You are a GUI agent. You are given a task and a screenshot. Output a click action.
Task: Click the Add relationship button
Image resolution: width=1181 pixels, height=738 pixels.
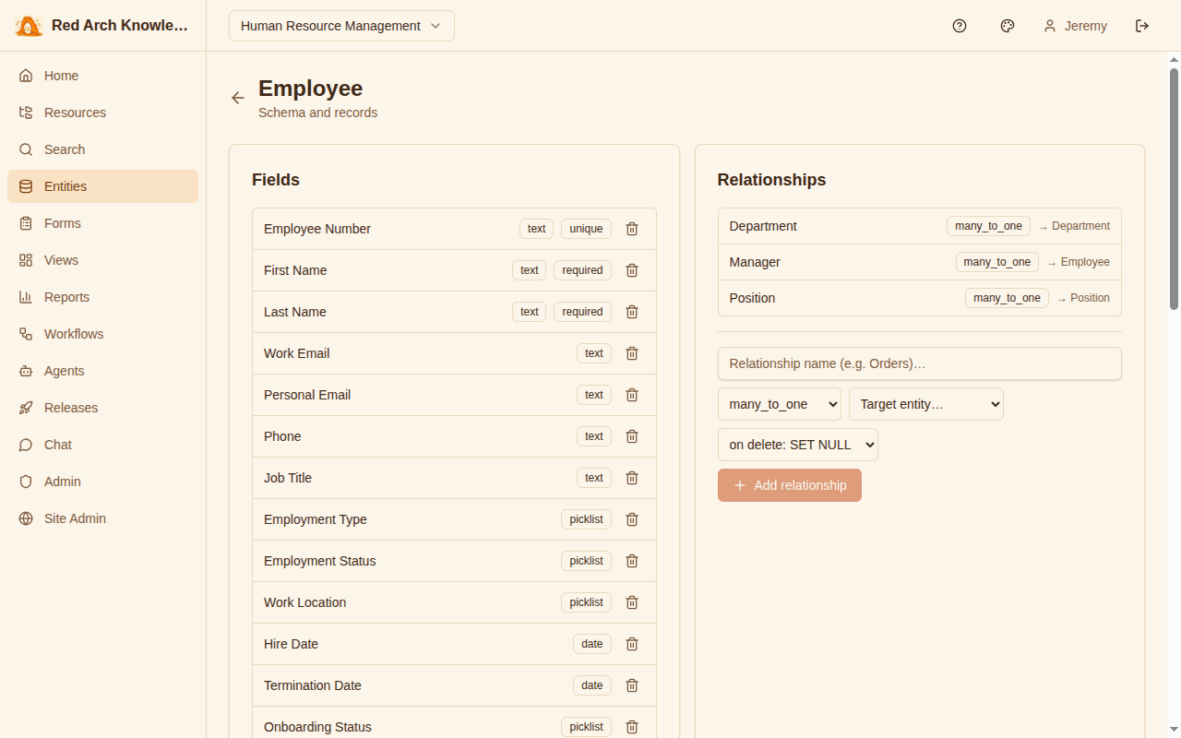[x=790, y=485]
